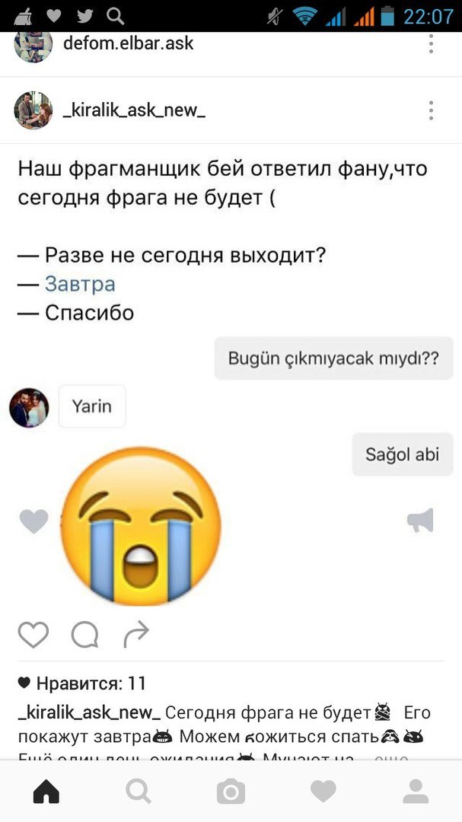Like the post with the heart icon
The width and height of the screenshot is (462, 822).
point(33,635)
